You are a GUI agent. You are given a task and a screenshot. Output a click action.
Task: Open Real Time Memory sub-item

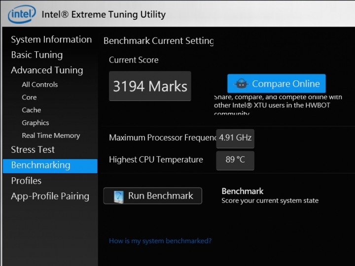point(51,135)
